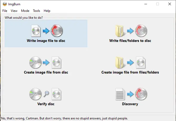
Task: Open the Mode menu
Action: click(25, 11)
